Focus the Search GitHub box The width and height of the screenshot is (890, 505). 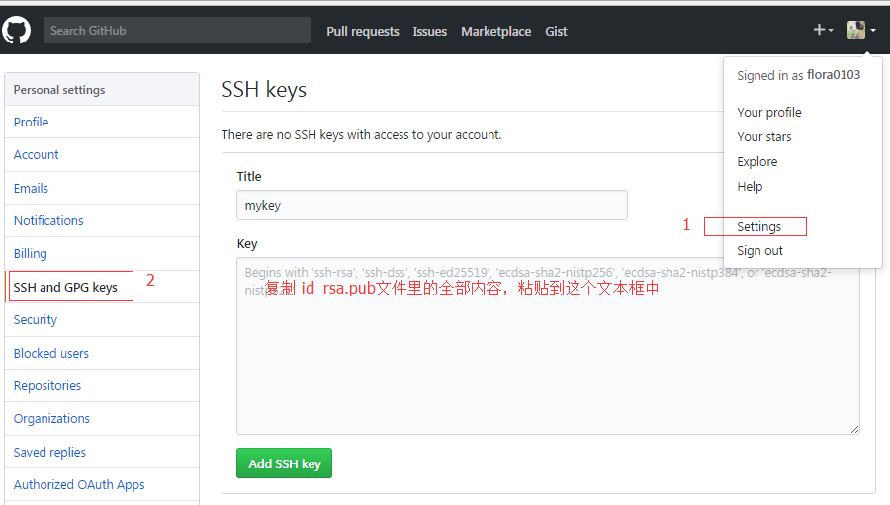click(x=176, y=30)
